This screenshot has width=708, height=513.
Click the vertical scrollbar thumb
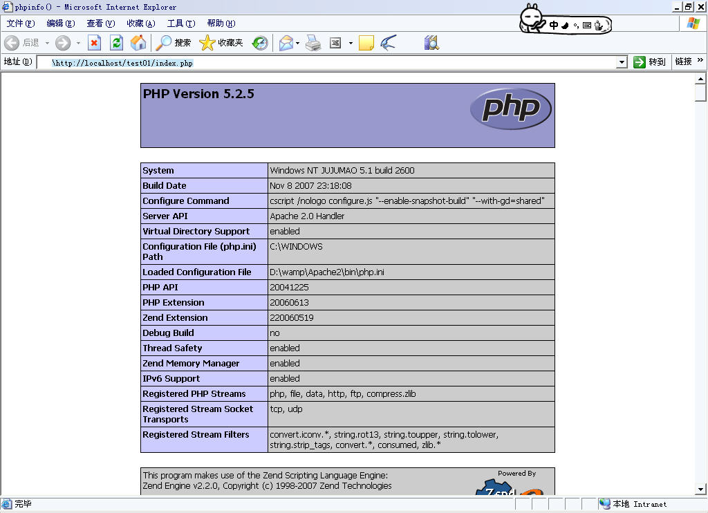700,93
